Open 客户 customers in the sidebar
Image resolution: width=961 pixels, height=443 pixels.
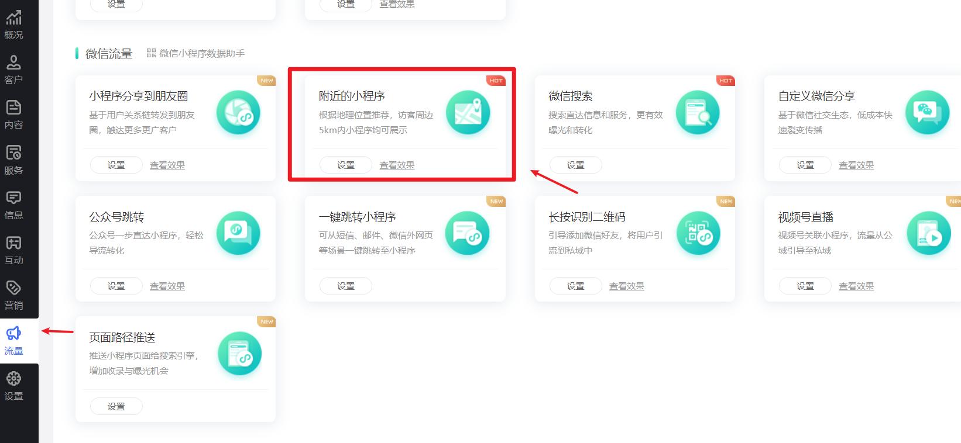coord(13,70)
